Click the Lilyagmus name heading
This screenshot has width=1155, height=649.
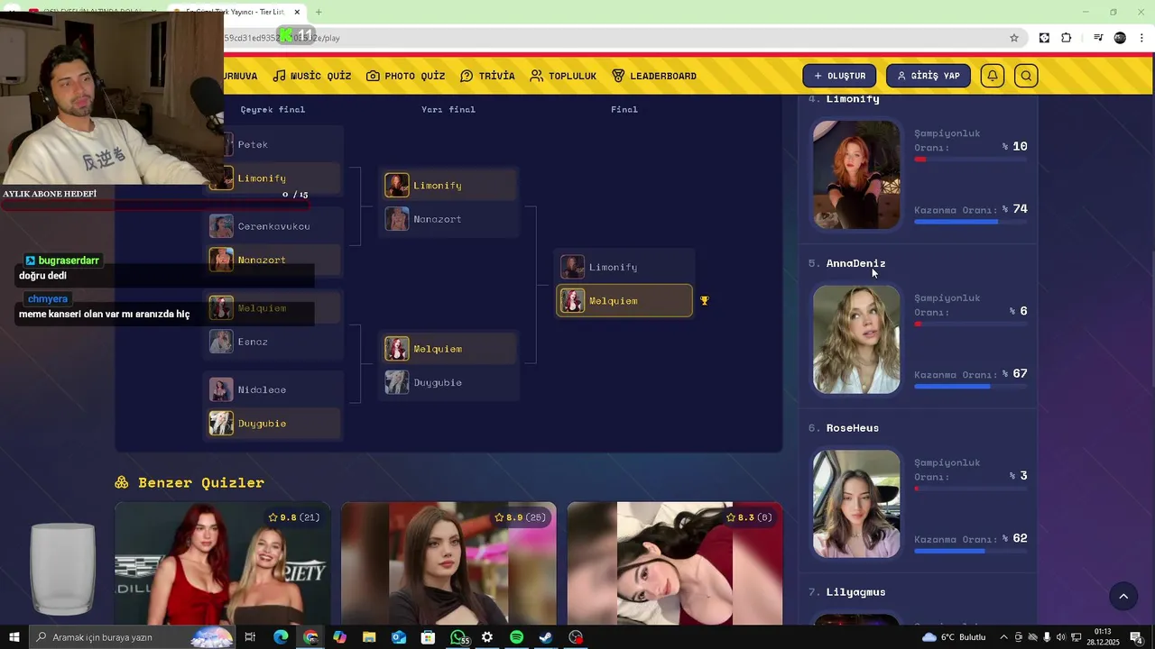[x=855, y=592]
